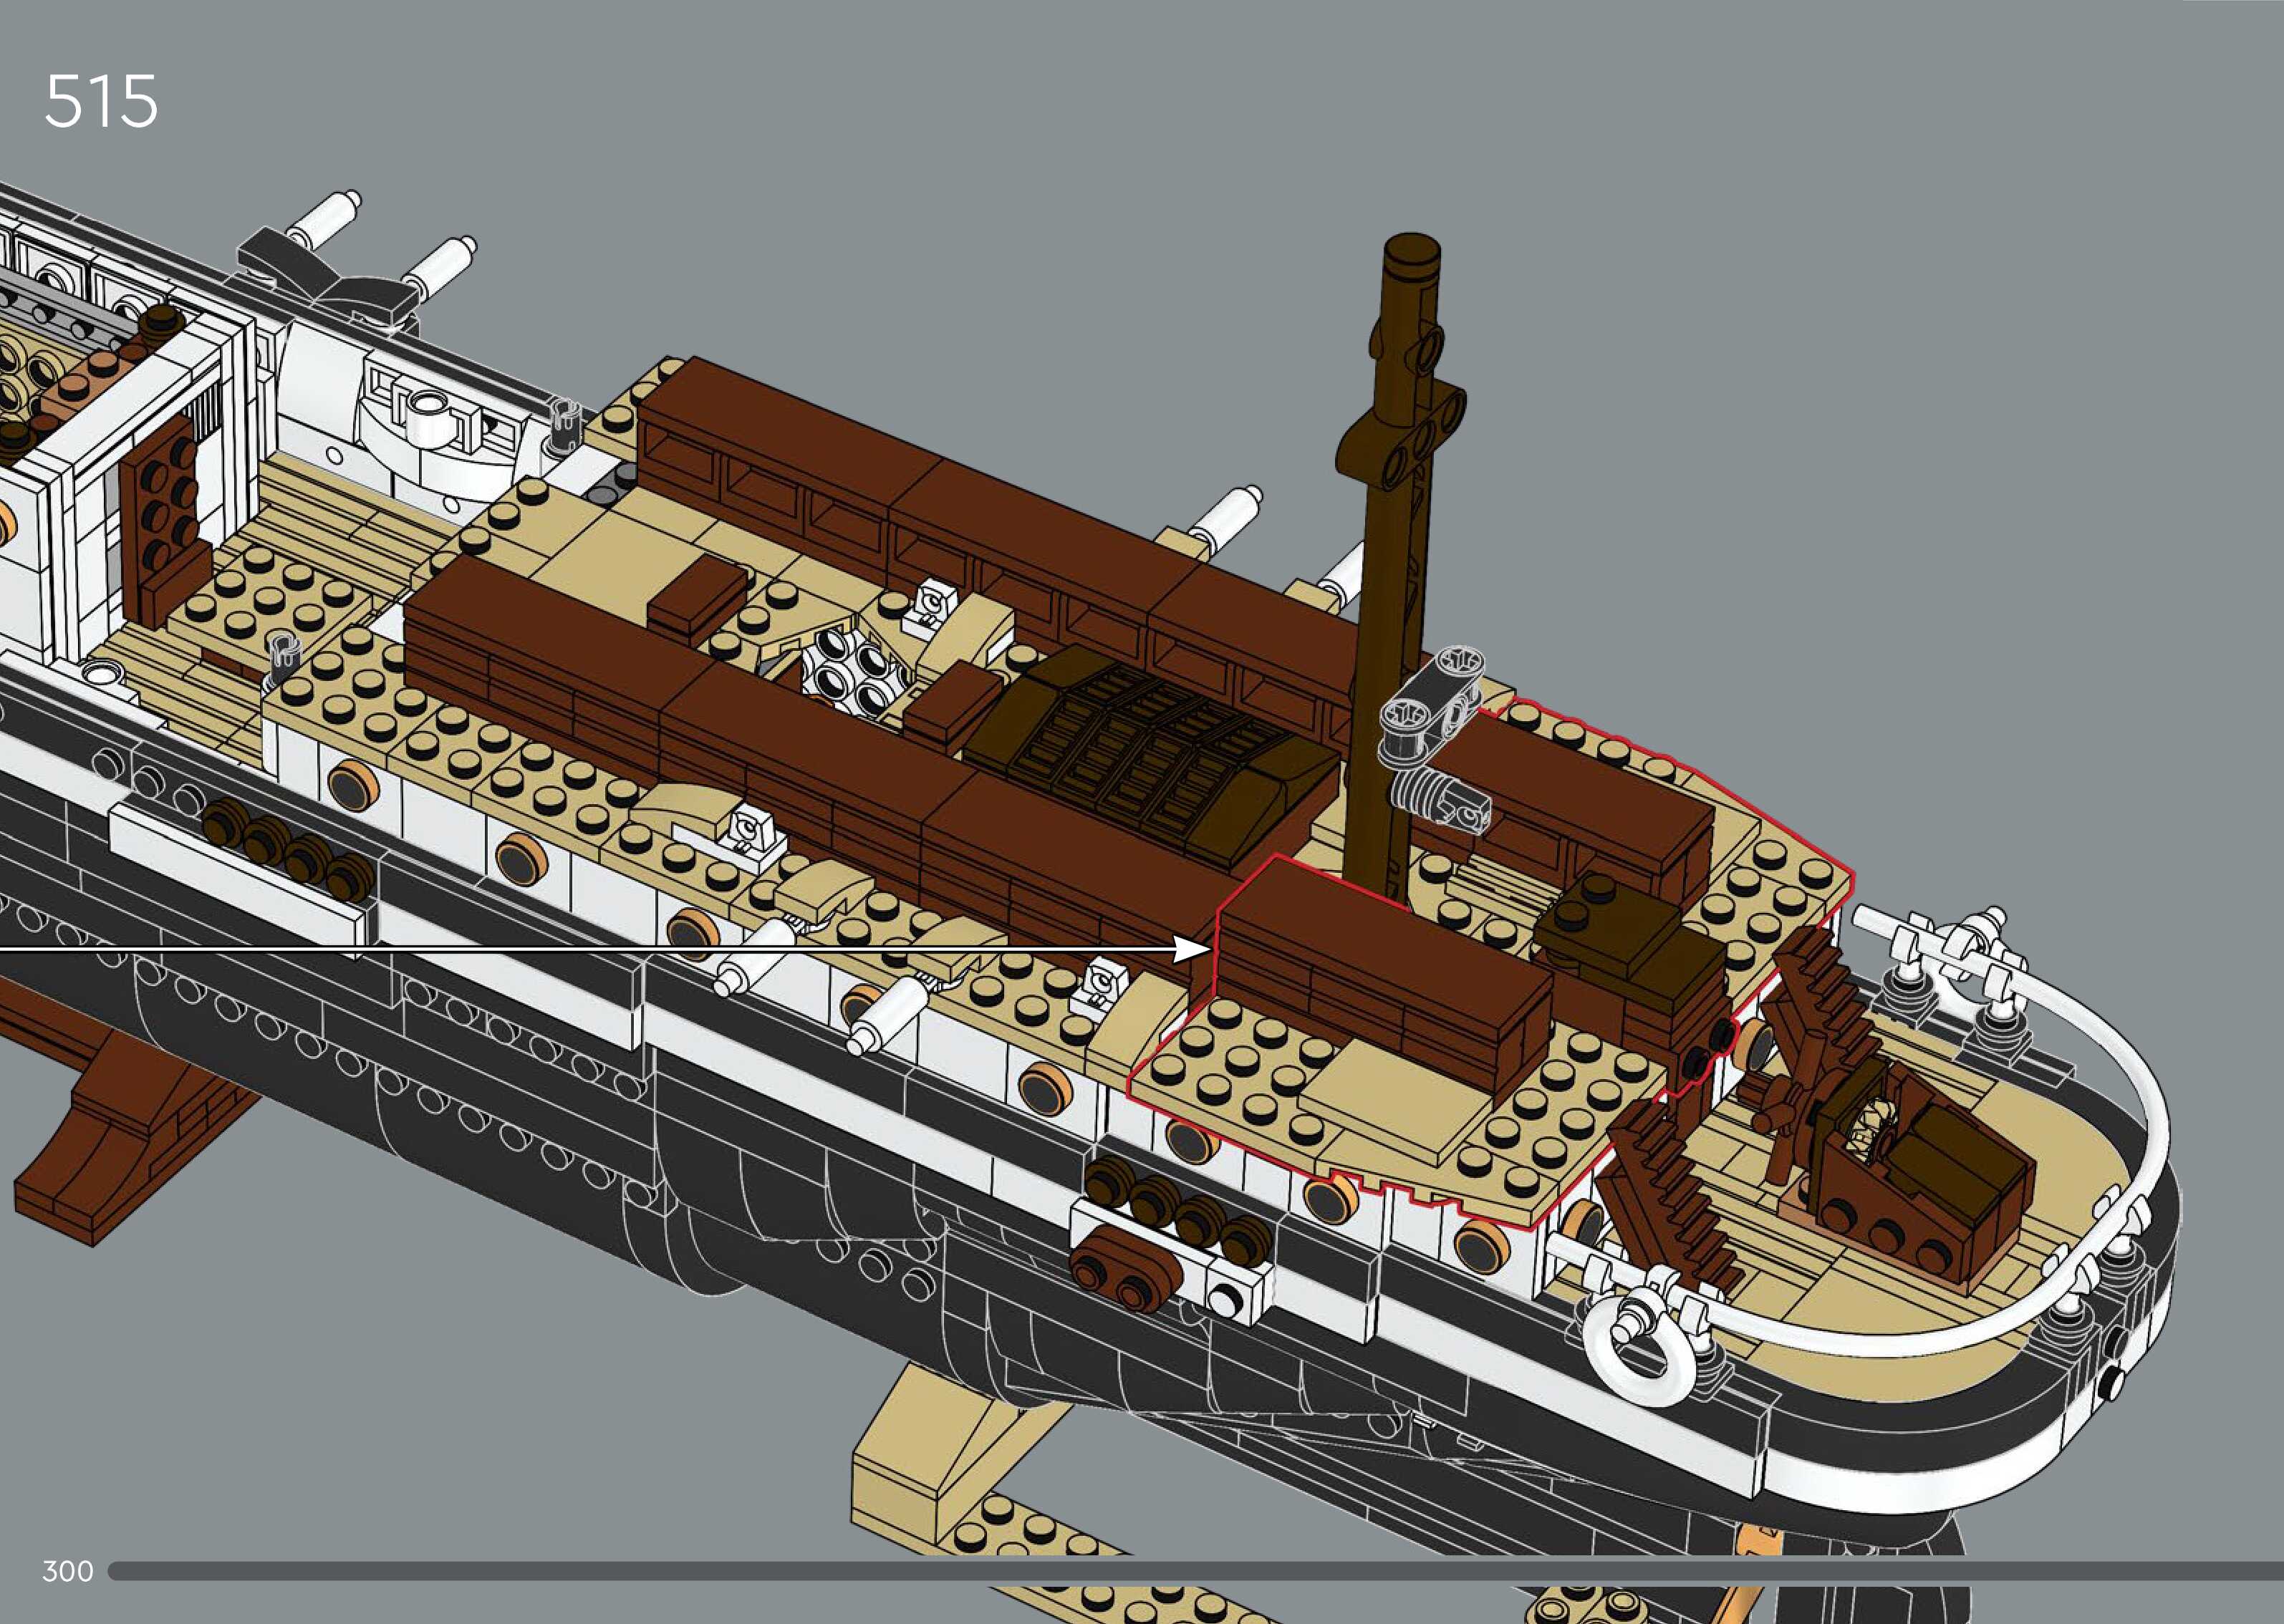Click the page number 300
Viewport: 2284px width, 1624px height.
coord(67,1571)
